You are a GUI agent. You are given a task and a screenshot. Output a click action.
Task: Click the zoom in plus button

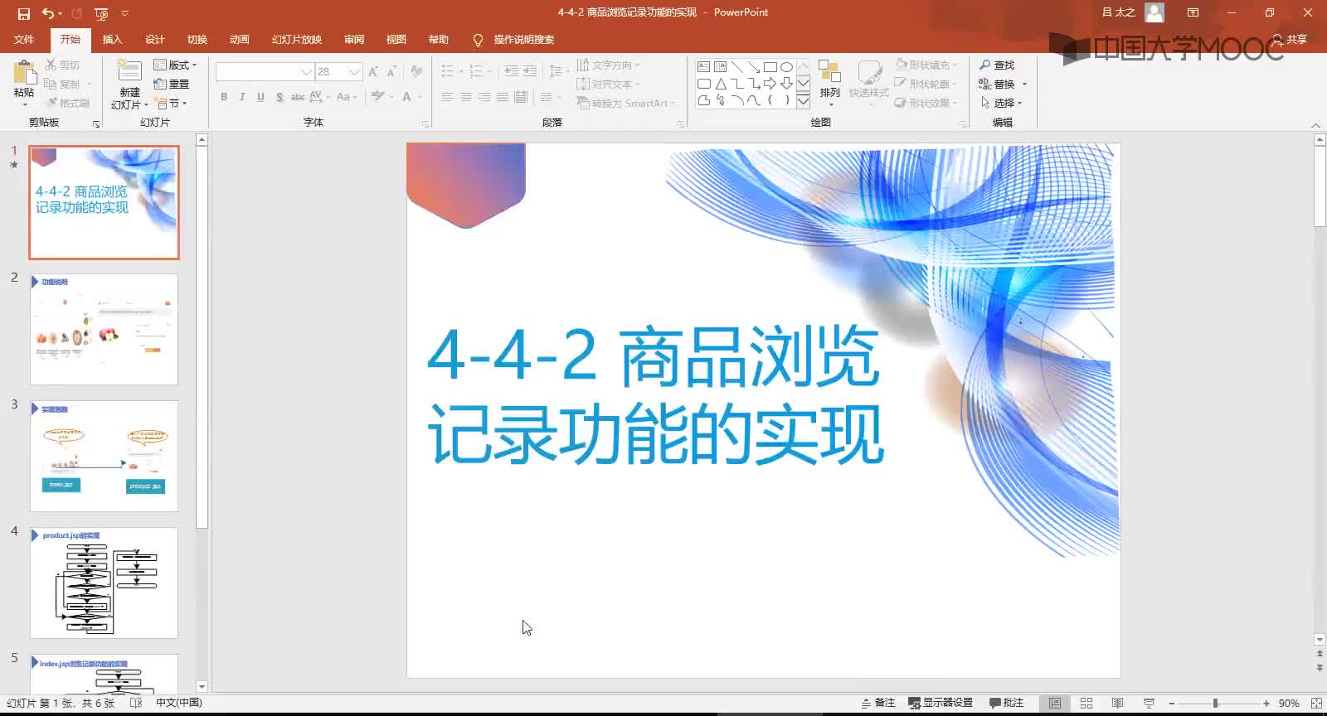click(x=1266, y=703)
